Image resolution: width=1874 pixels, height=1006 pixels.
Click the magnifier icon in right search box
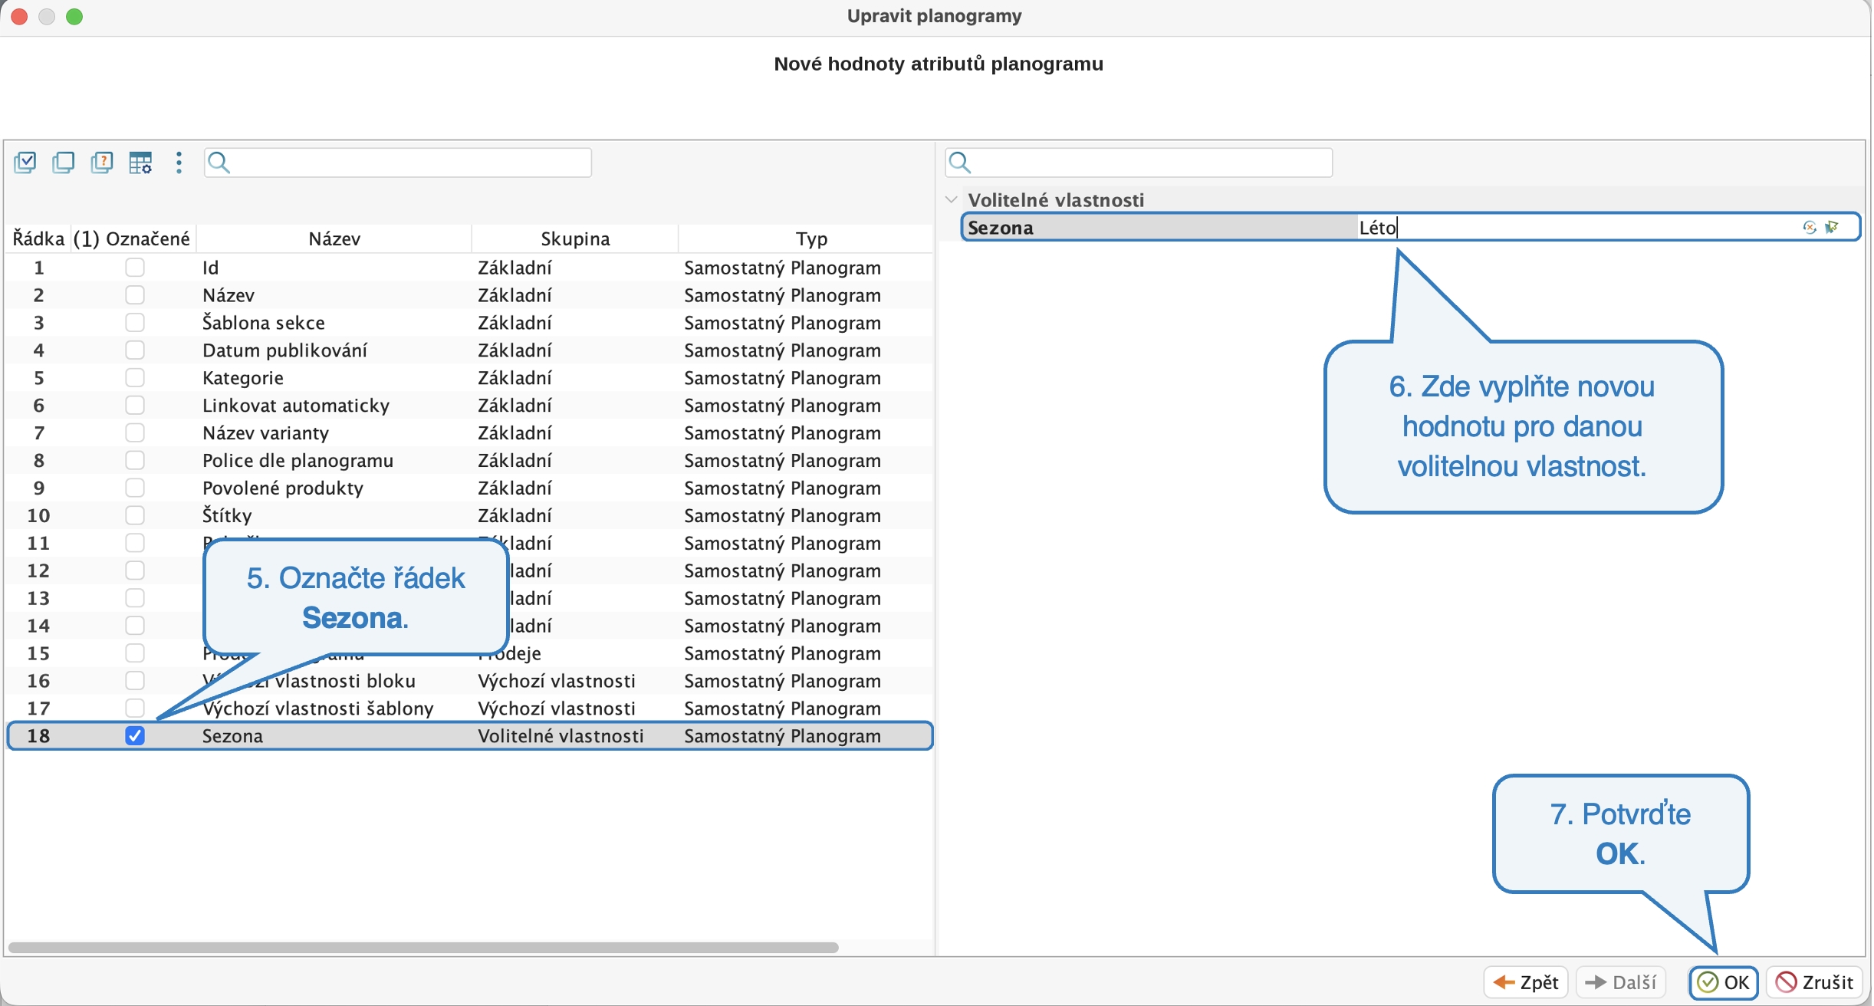tap(959, 163)
